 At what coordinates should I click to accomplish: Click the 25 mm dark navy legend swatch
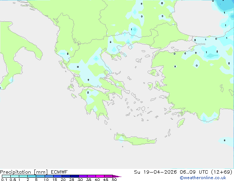[75, 176]
